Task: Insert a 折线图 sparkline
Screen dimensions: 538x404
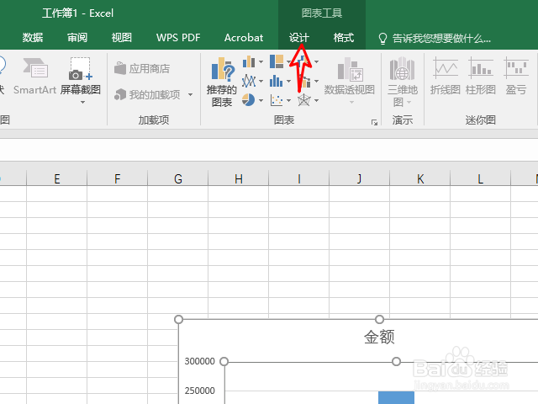Action: 445,77
